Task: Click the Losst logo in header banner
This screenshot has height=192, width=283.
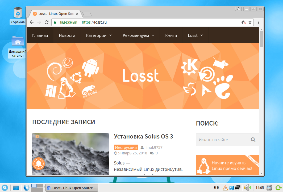Action: coord(141,76)
